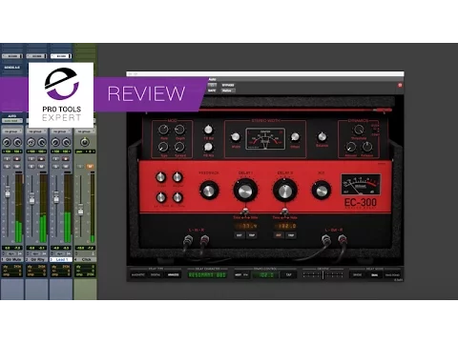Open insert slot on third mixer channel
The height and width of the screenshot is (343, 458).
(61, 56)
